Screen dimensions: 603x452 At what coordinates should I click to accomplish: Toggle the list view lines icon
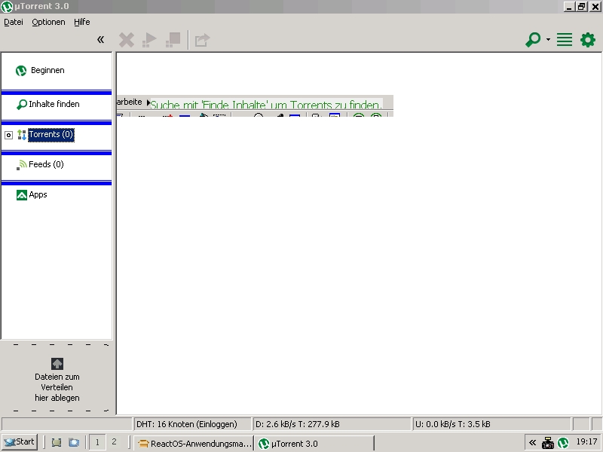tap(565, 40)
